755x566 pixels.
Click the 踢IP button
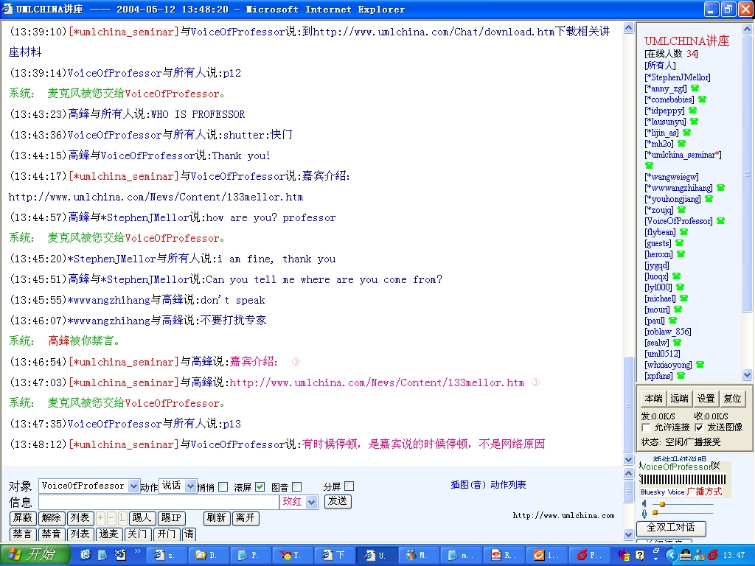pos(171,518)
